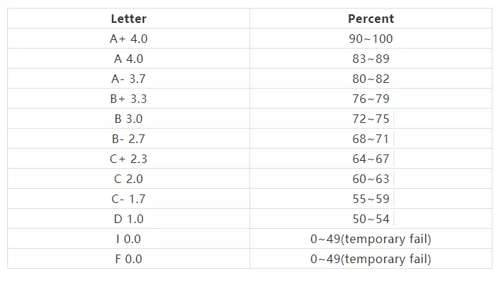This screenshot has width=504, height=281.
Task: Click the 76~79 percent cell
Action: (371, 99)
